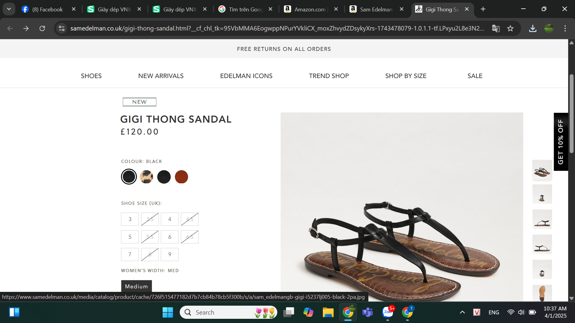575x323 pixels.
Task: Open Chrome three-dot menu
Action: pos(565,28)
